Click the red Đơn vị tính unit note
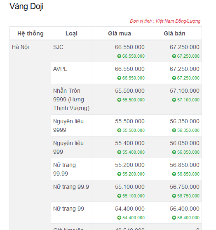This screenshot has height=230, width=216. tap(165, 21)
